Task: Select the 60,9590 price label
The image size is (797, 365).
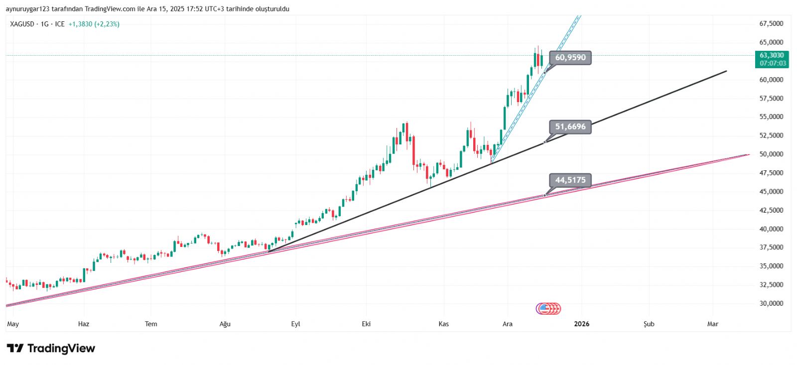Action: 570,58
